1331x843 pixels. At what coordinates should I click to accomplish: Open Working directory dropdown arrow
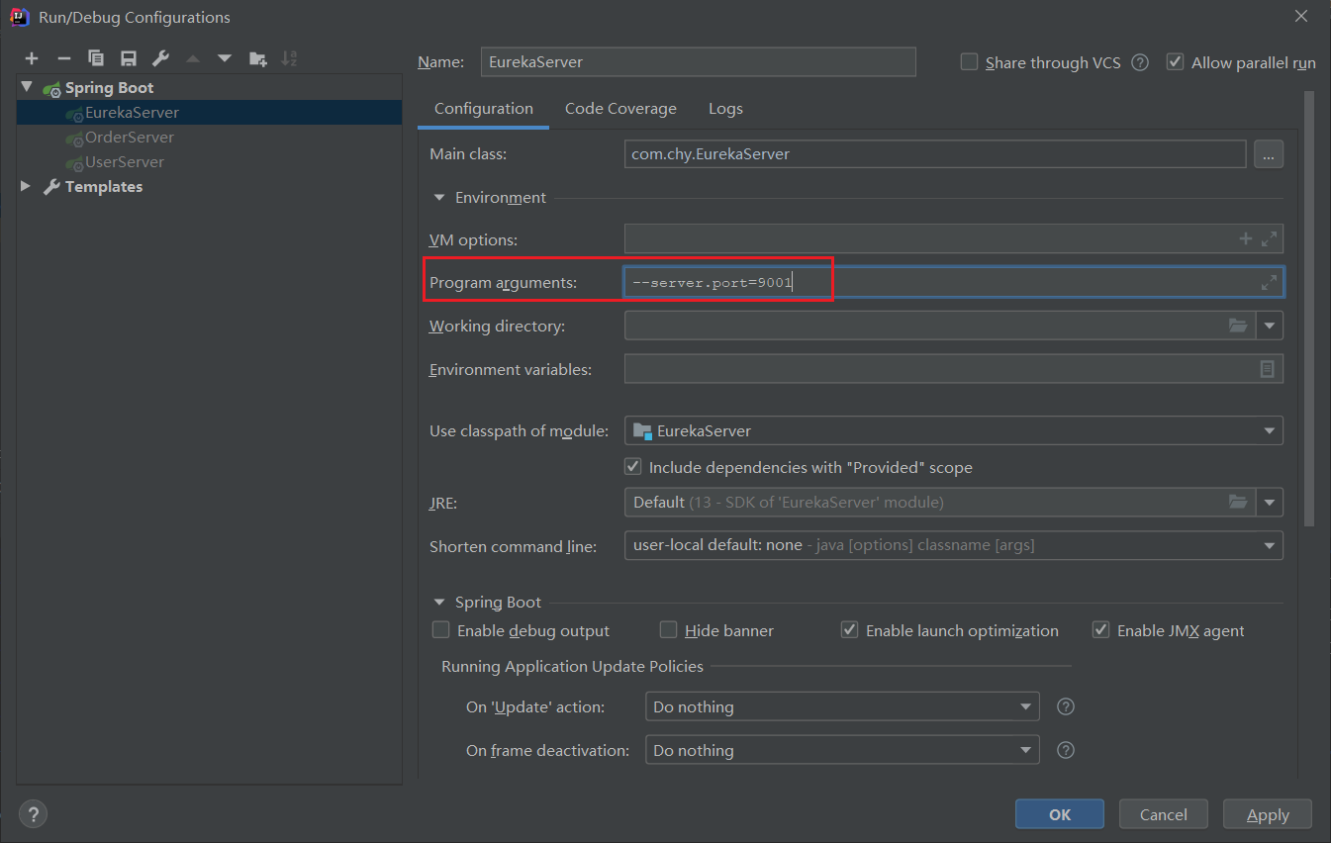point(1270,325)
